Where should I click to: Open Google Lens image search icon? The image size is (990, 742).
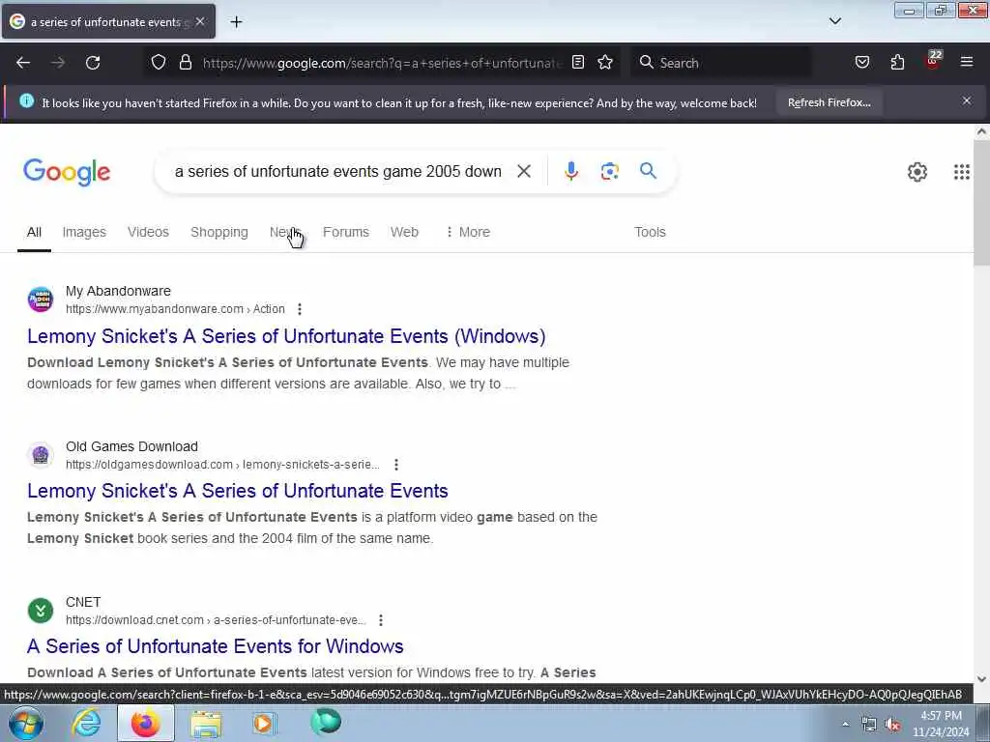click(609, 171)
